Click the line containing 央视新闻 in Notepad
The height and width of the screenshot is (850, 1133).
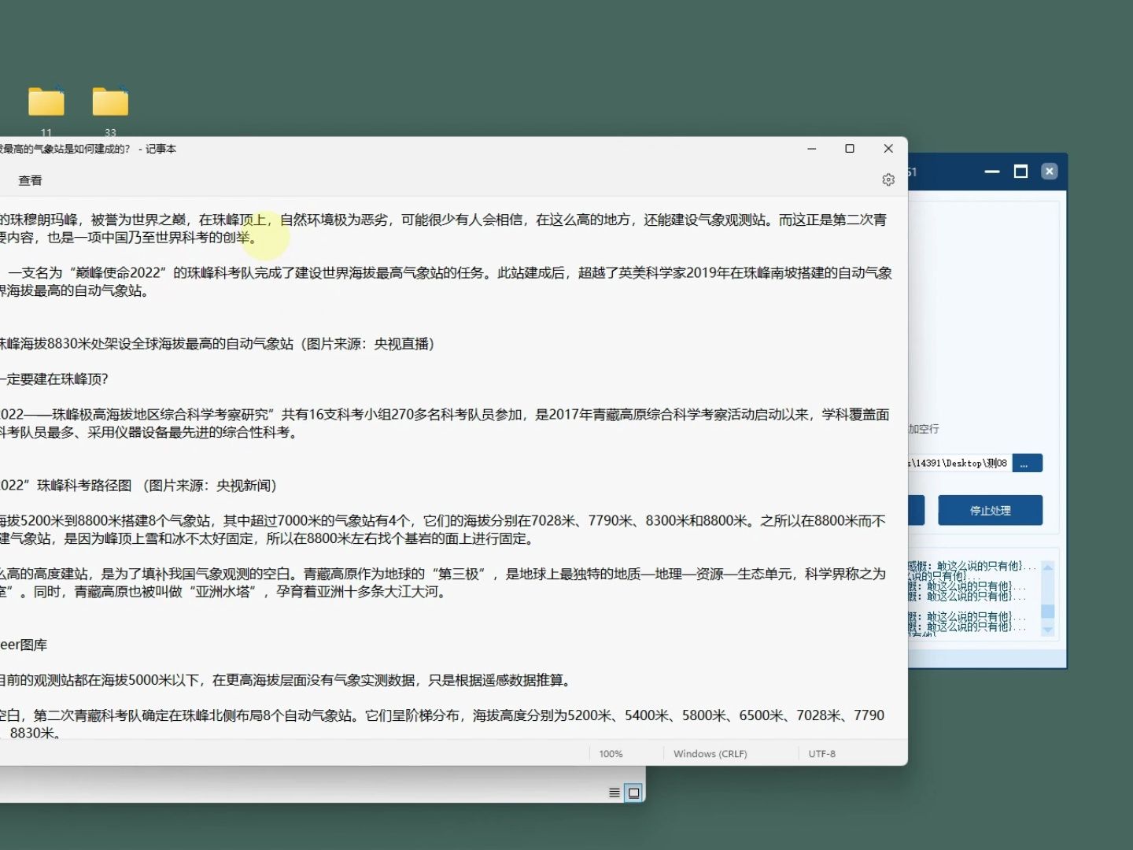pyautogui.click(x=138, y=486)
